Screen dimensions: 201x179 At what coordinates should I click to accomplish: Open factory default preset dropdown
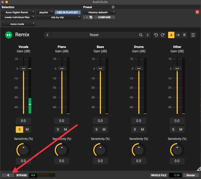coord(99,12)
